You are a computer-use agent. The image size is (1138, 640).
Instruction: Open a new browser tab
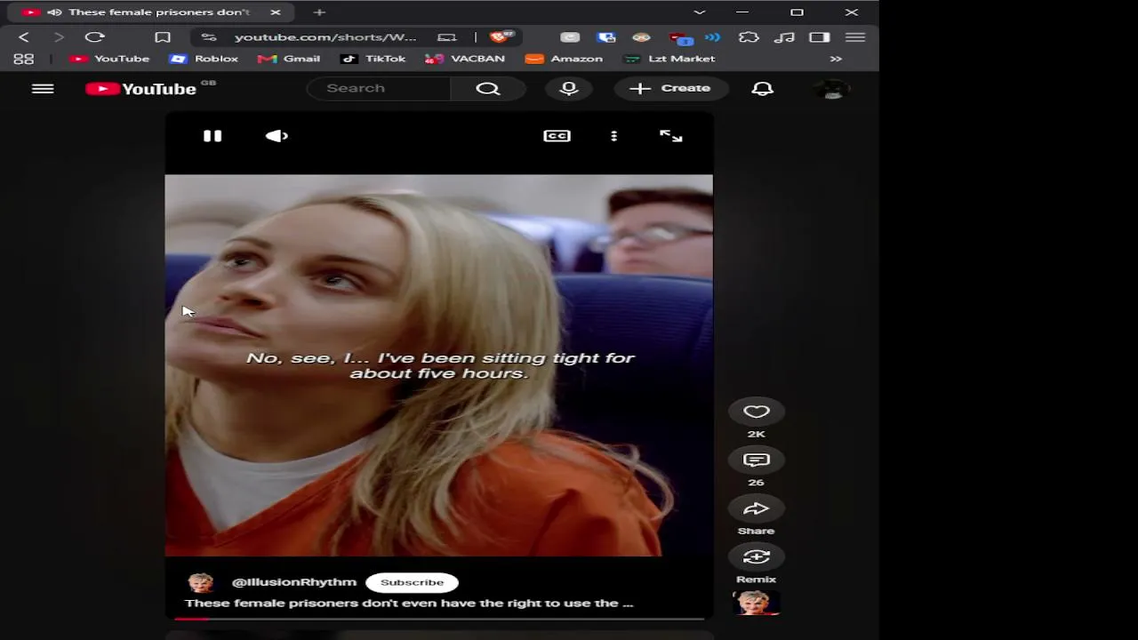pos(319,12)
